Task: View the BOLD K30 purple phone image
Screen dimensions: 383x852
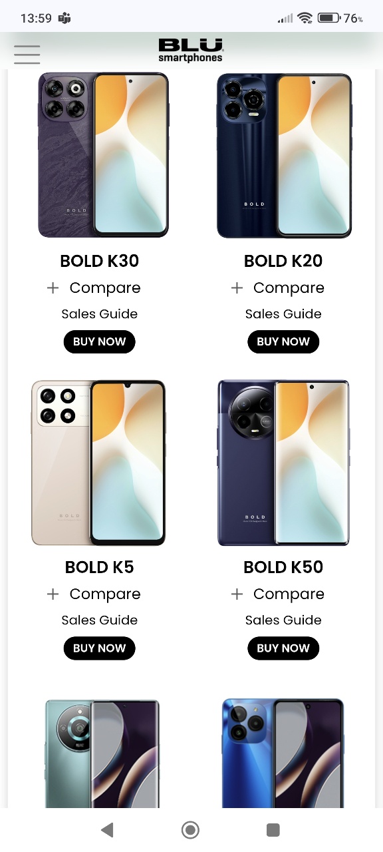Action: 103,155
